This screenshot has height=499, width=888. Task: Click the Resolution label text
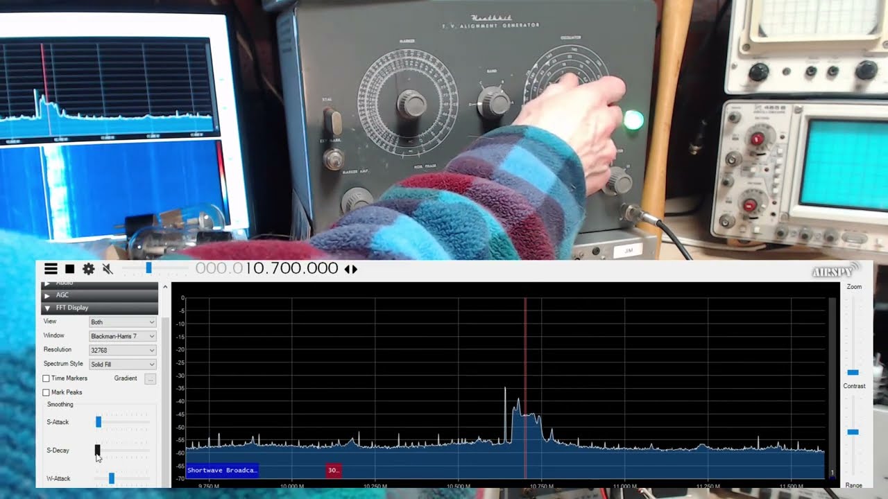[58, 350]
